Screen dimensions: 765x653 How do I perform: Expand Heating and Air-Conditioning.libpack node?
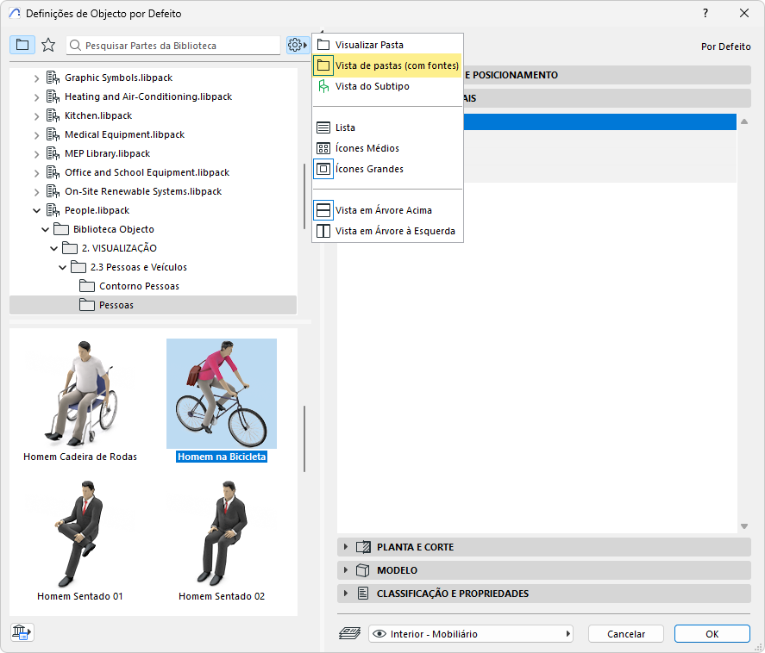coord(36,97)
